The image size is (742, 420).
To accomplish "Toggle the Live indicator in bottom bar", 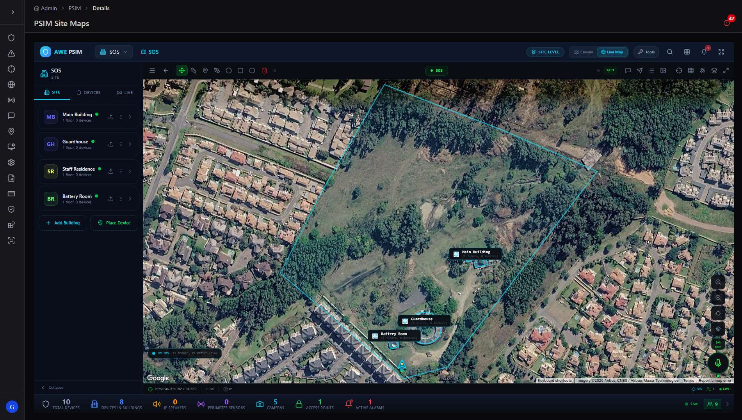I will coord(691,404).
